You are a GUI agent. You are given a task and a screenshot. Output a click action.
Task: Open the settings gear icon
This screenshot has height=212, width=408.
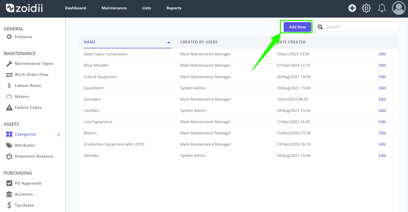point(366,8)
